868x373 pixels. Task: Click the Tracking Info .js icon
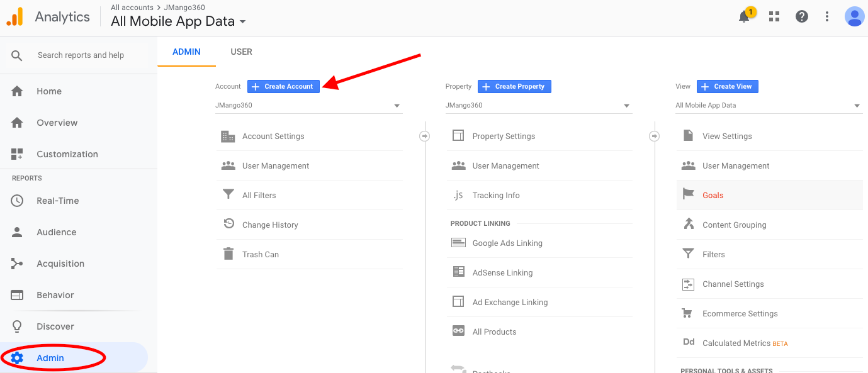click(x=458, y=196)
